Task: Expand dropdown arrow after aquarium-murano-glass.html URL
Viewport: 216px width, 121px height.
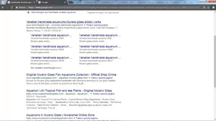Action: point(89,78)
